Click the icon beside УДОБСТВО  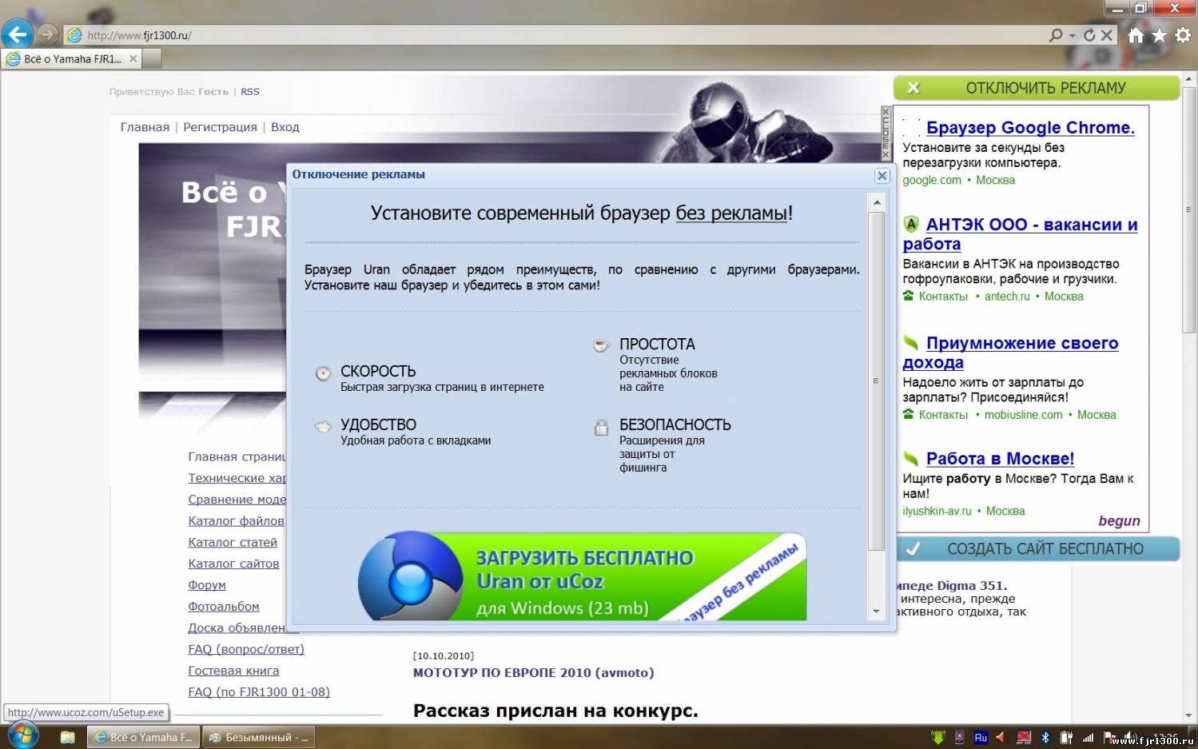[x=323, y=427]
